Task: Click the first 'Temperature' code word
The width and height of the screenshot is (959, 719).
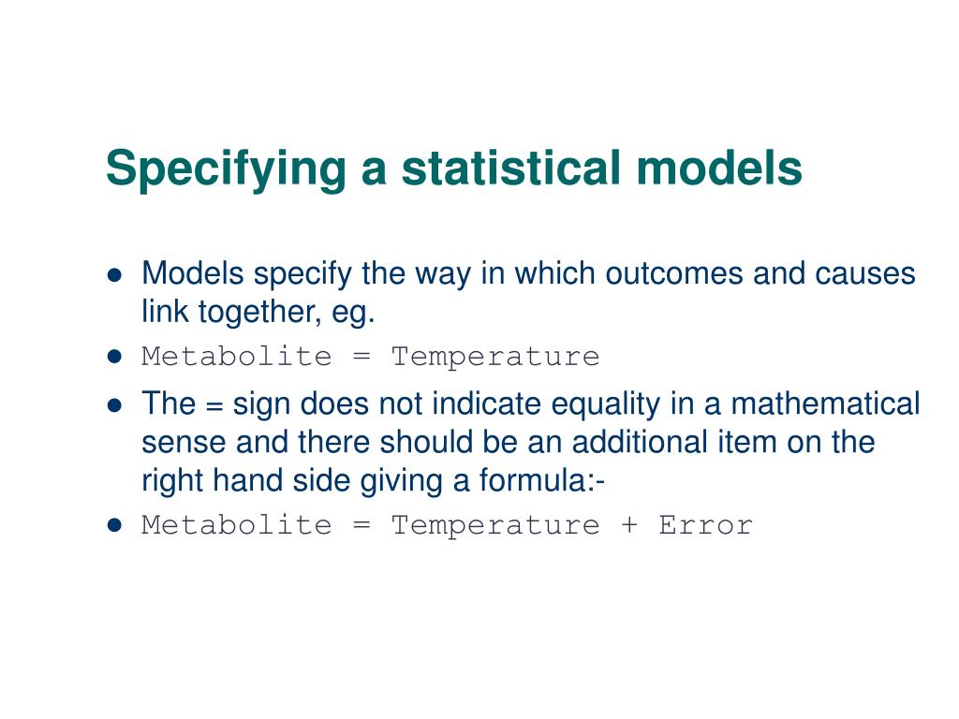Action: pos(495,357)
